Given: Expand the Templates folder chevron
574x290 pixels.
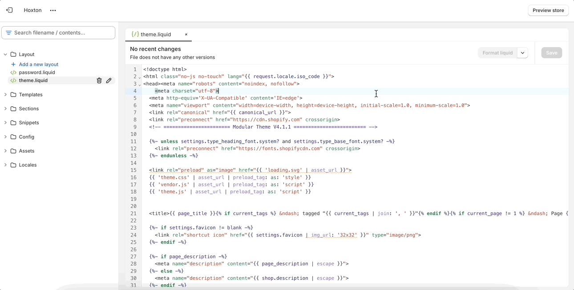Looking at the screenshot, I should [x=5, y=95].
